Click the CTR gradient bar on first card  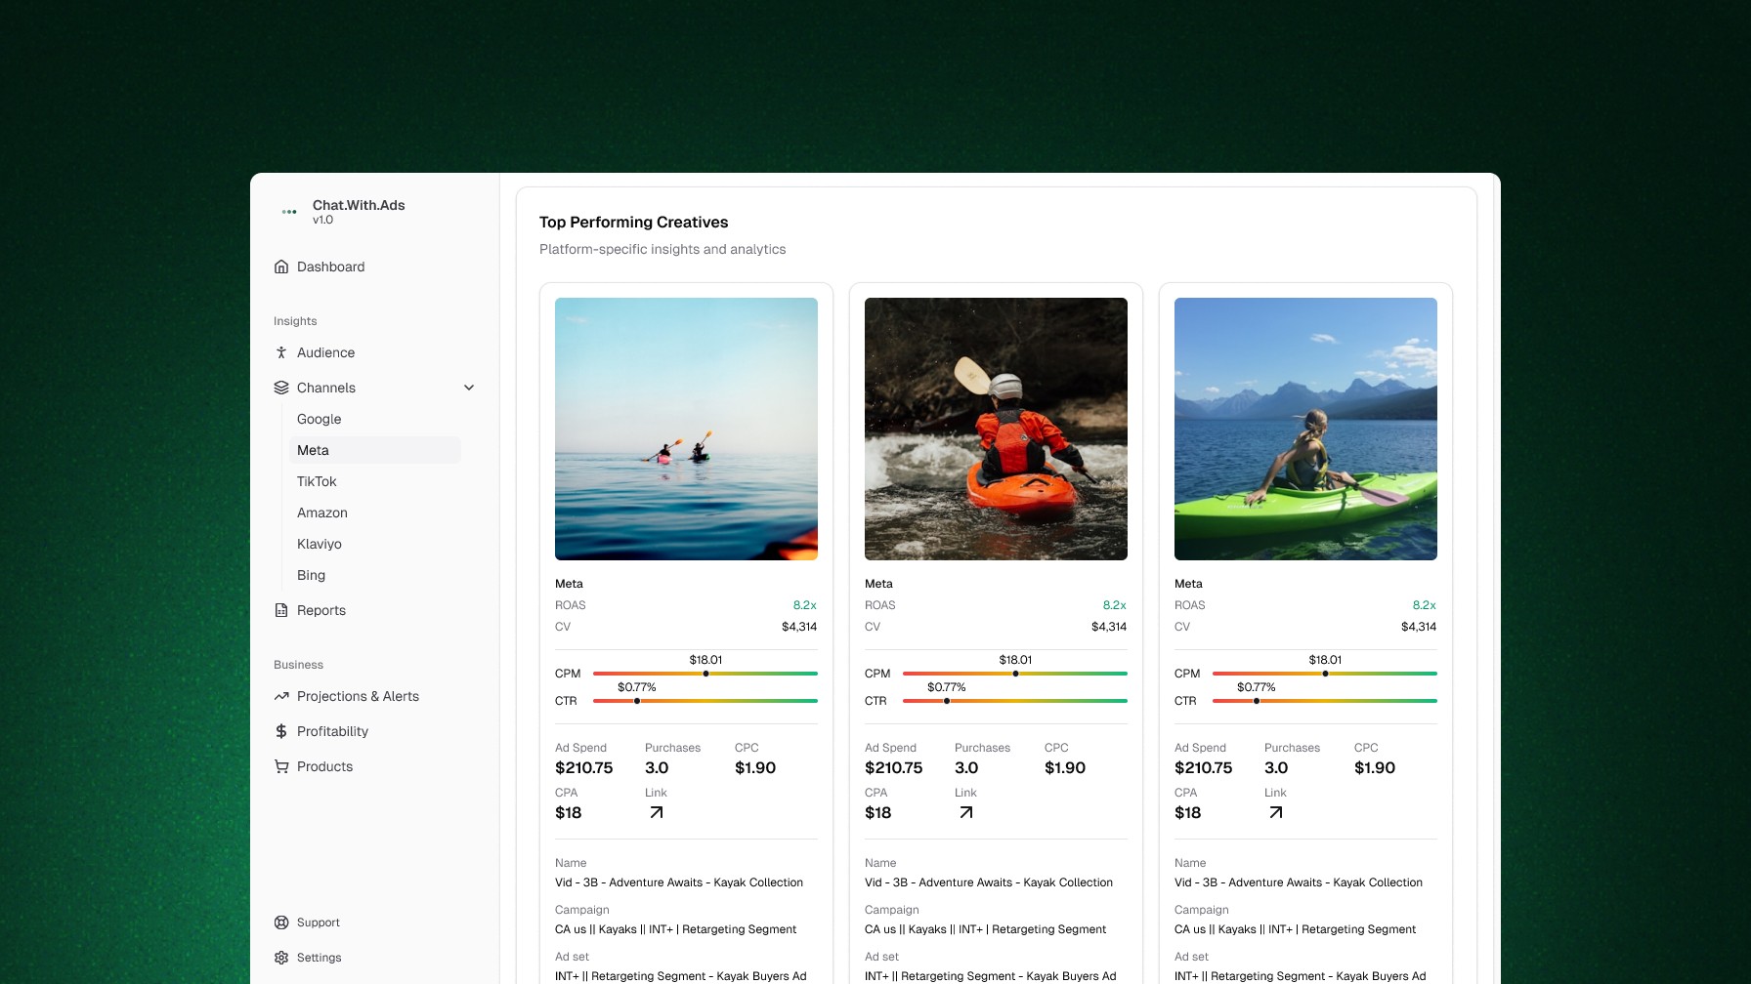[705, 701]
